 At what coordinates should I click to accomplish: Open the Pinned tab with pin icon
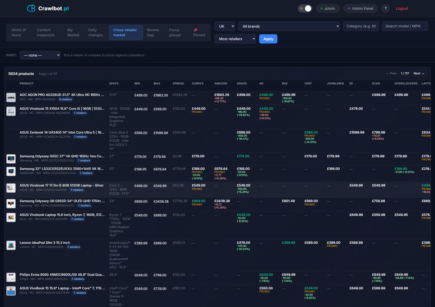point(199,32)
